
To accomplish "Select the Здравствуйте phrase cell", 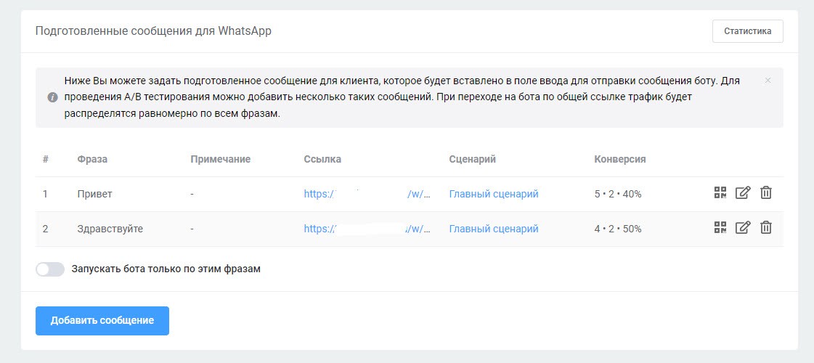I will click(110, 229).
